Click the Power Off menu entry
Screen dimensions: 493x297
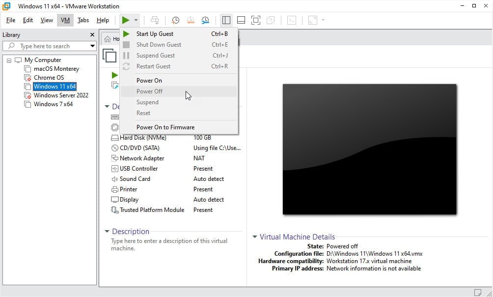point(179,91)
